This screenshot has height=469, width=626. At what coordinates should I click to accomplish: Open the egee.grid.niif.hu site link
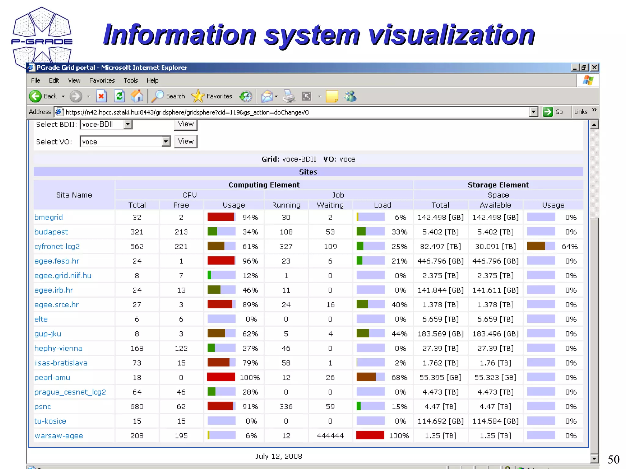63,275
